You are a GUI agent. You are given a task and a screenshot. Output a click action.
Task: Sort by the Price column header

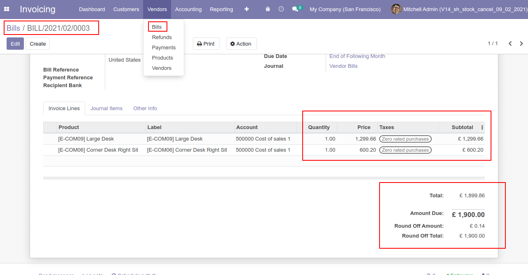357,127
